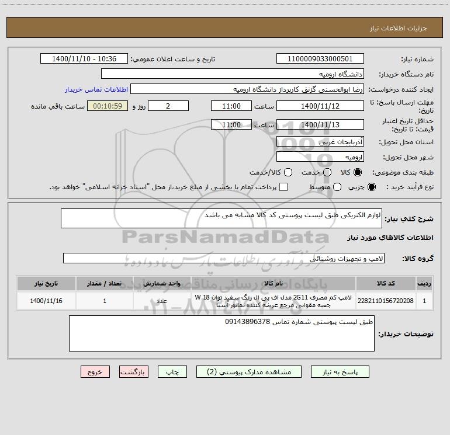The width and height of the screenshot is (450, 435).
Task: Click response deadline date 1400/11/12
Action: [x=320, y=106]
